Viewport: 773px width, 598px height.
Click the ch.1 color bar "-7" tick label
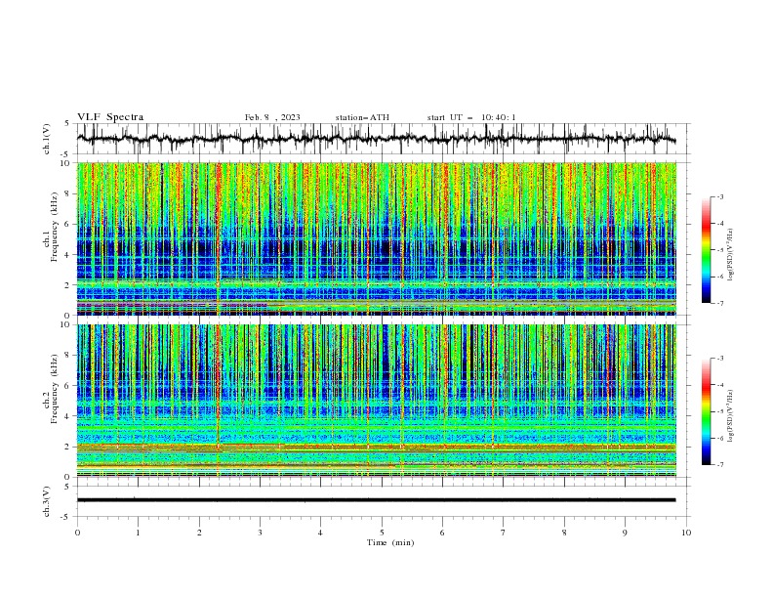[720, 303]
